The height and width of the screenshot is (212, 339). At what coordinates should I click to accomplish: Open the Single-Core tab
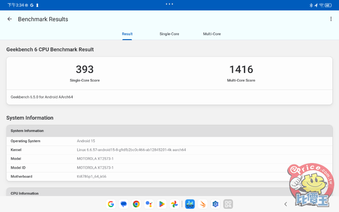pos(169,34)
